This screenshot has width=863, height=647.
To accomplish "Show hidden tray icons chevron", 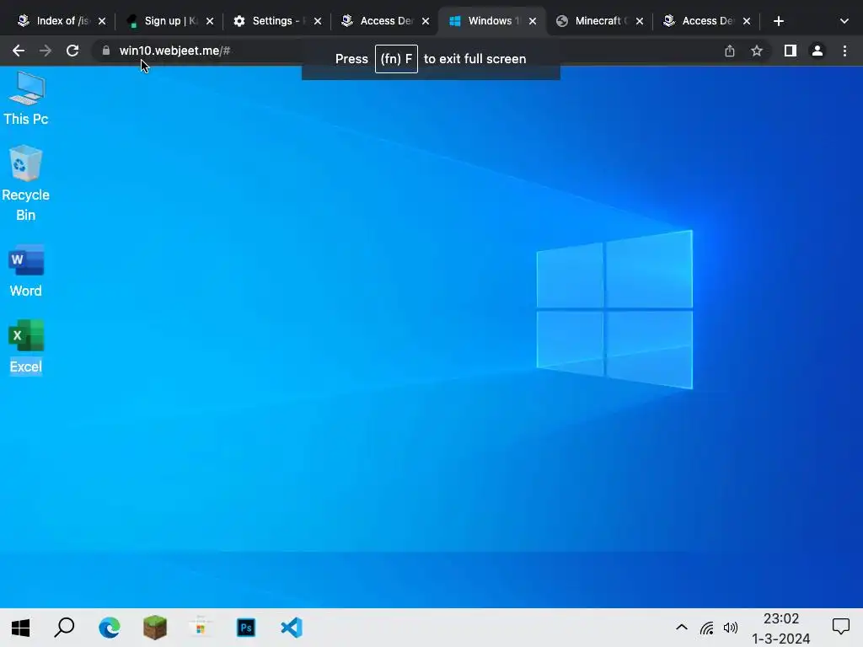I will point(681,627).
